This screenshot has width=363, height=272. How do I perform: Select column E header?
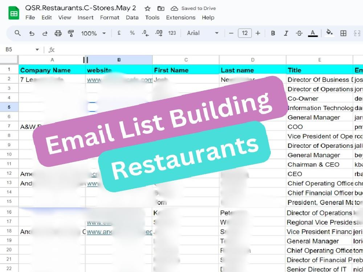tap(319, 60)
